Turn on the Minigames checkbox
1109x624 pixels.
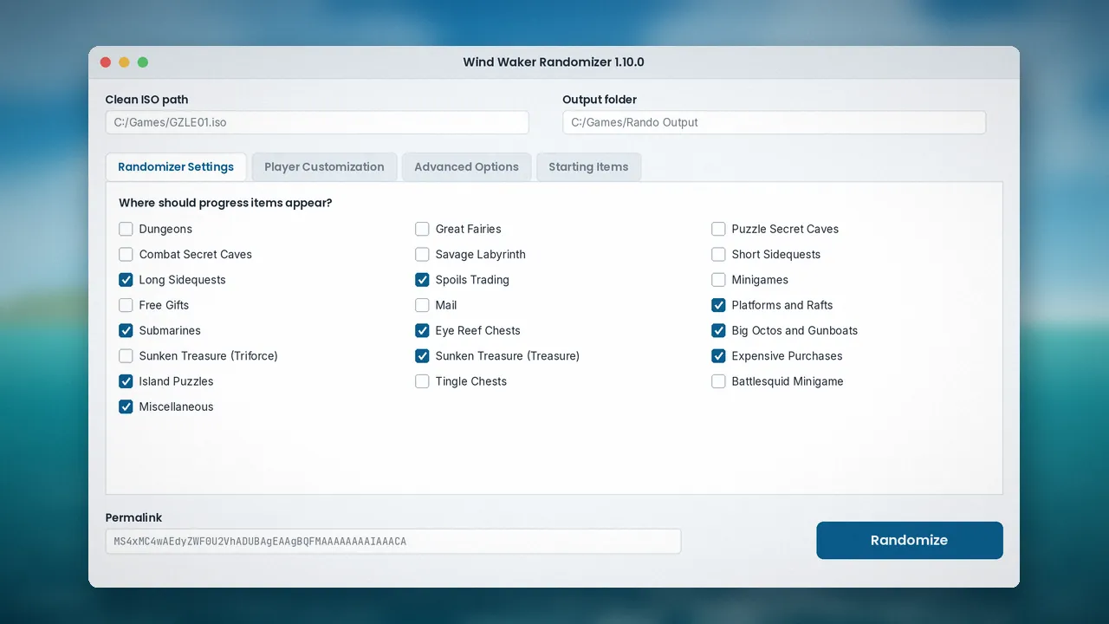tap(718, 280)
